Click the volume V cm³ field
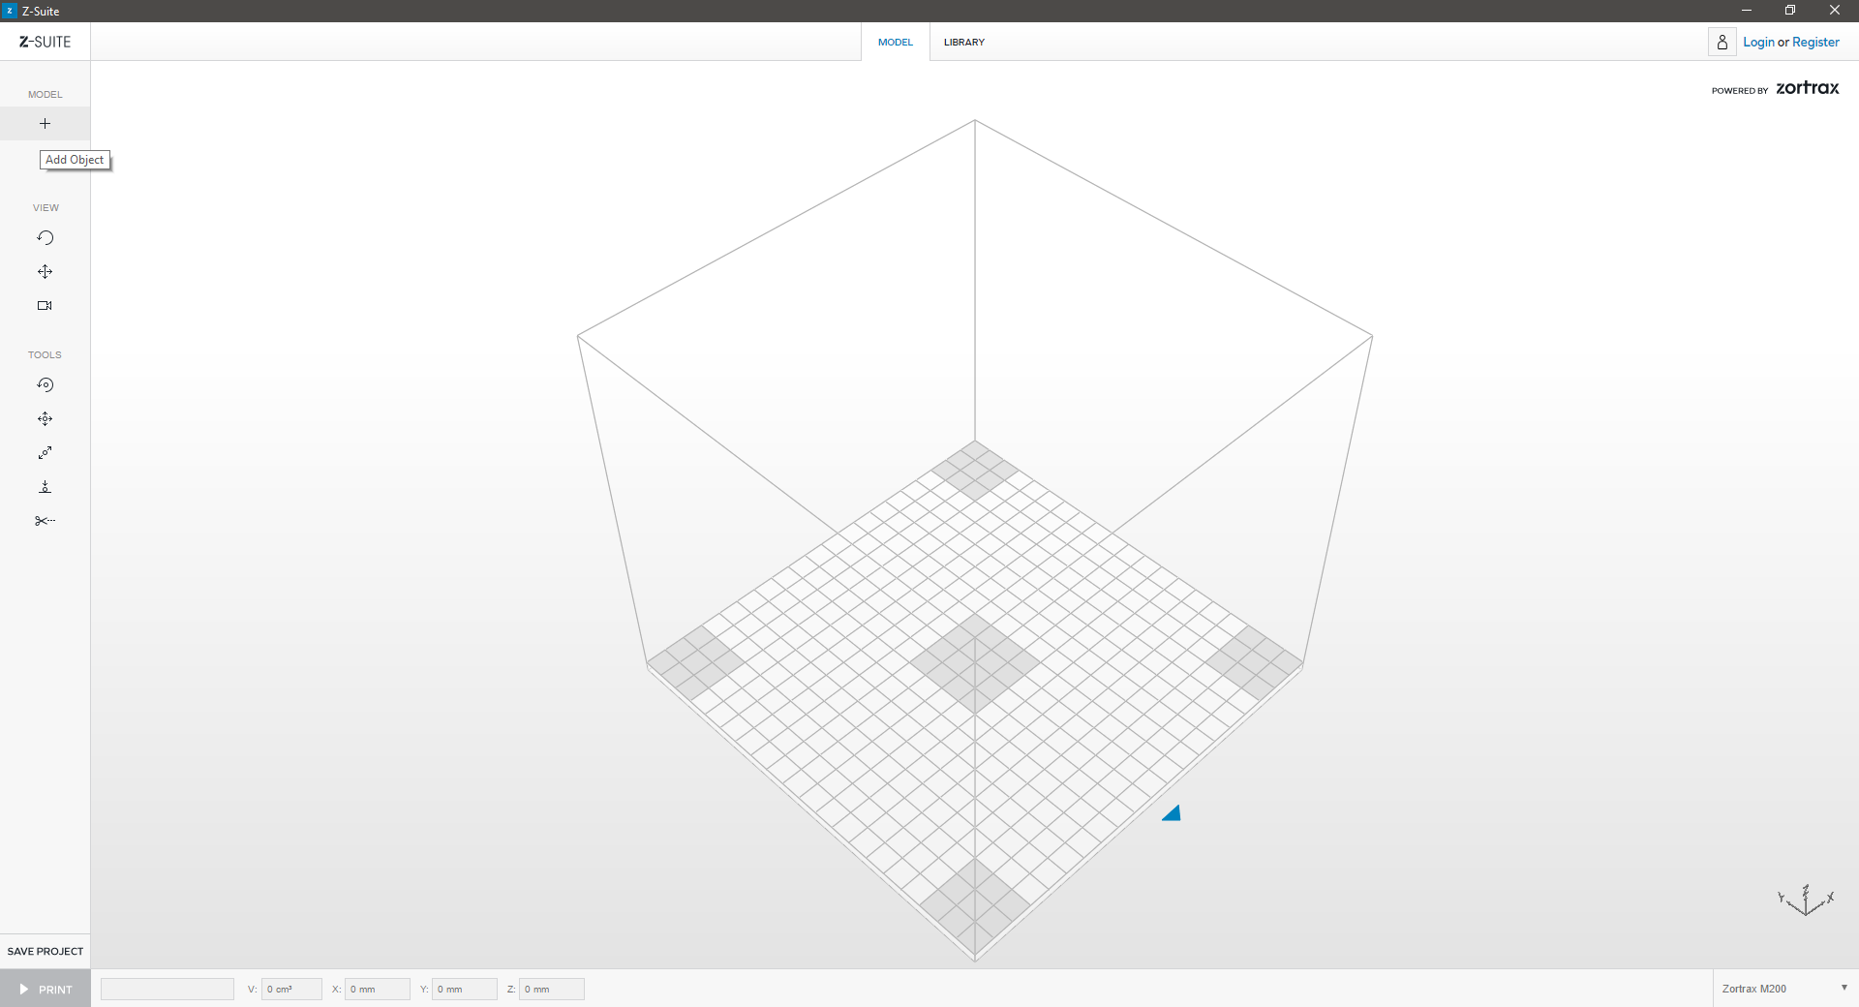The width and height of the screenshot is (1859, 1007). coord(291,989)
